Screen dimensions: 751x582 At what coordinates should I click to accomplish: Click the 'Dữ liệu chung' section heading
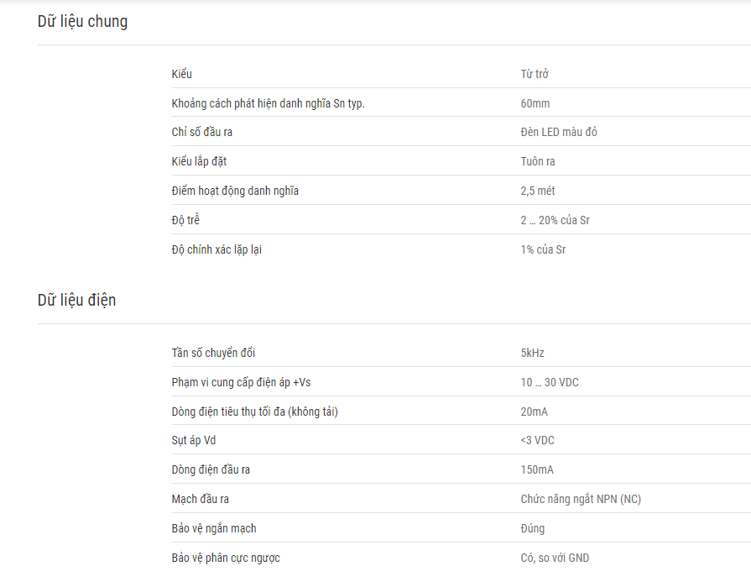82,22
